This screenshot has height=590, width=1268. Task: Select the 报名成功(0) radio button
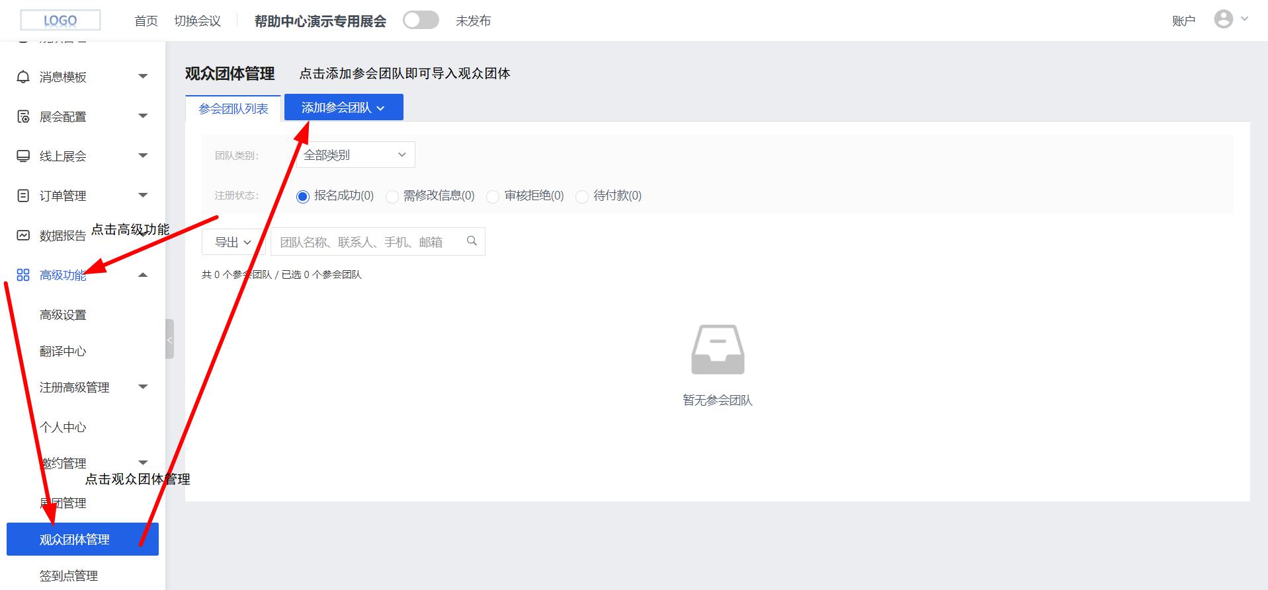303,197
